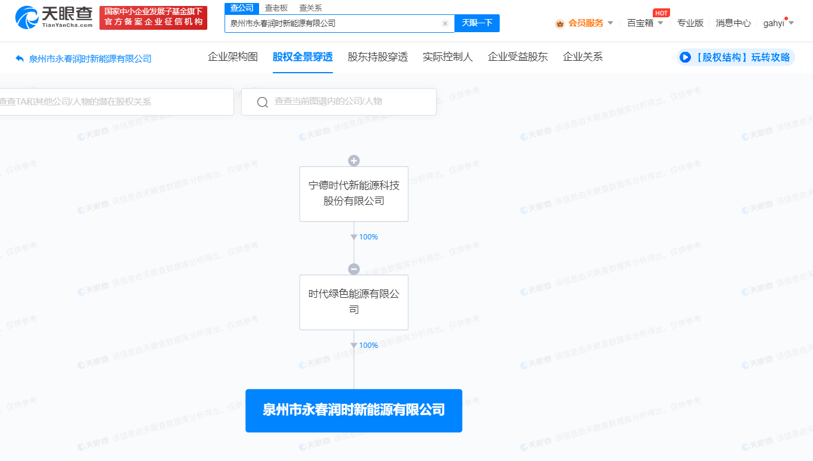The width and height of the screenshot is (813, 461).
Task: Open the 企业架构图 tab
Action: tap(232, 57)
